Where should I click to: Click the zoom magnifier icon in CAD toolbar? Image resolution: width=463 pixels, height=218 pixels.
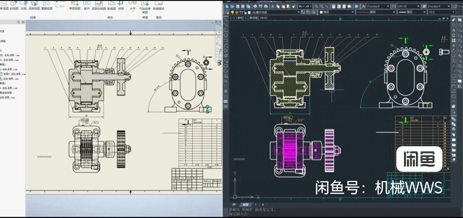tap(316, 6)
